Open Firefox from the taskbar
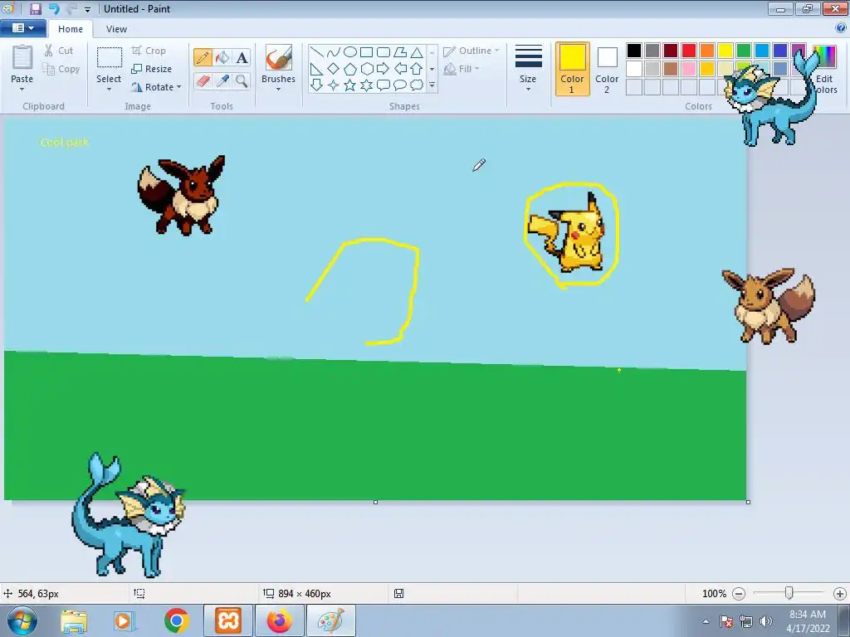The width and height of the screenshot is (850, 637). click(279, 620)
